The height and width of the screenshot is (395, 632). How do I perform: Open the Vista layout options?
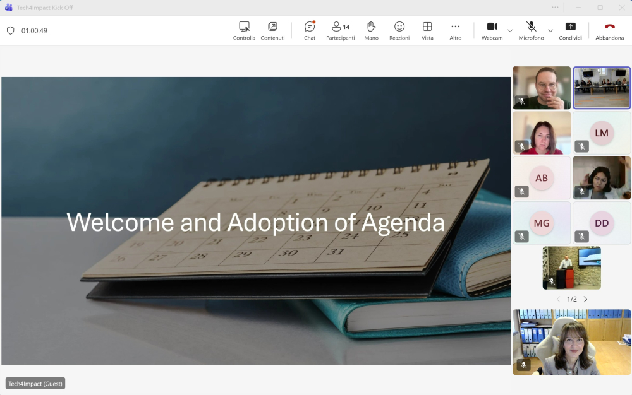(427, 30)
